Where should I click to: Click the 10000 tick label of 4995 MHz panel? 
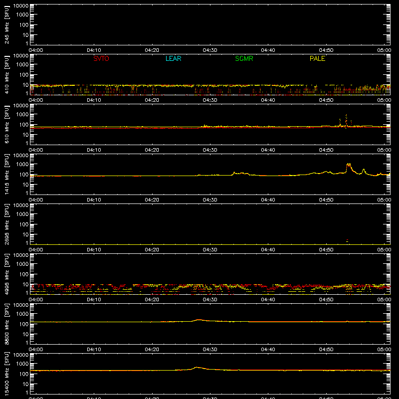click(21, 255)
